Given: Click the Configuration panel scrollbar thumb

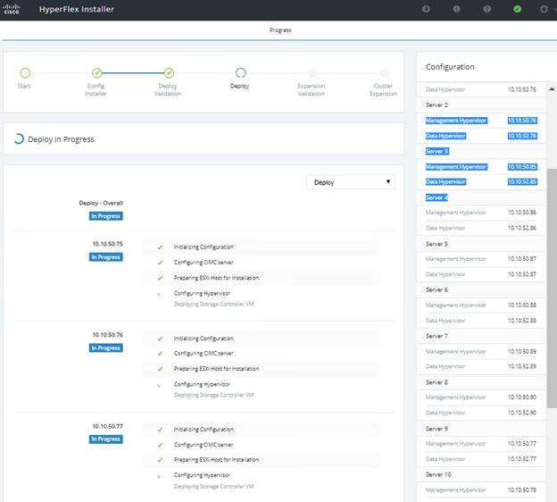Looking at the screenshot, I should 552,288.
